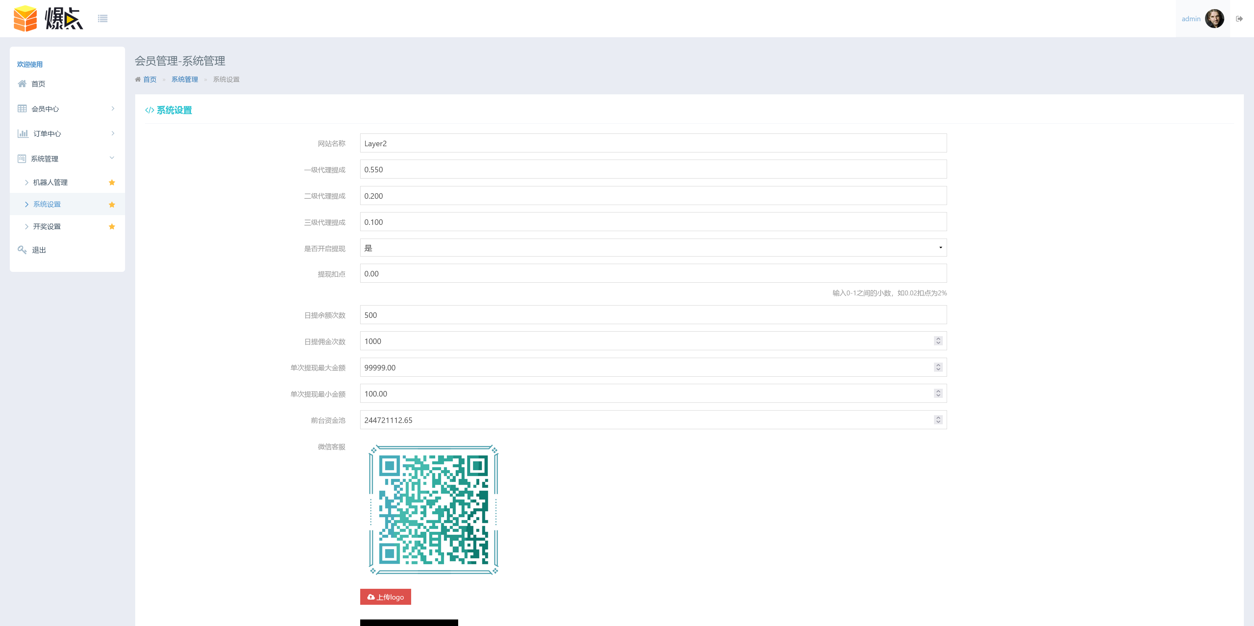The image size is (1254, 626).
Task: Click the logout arrow icon at top right
Action: (x=1239, y=19)
